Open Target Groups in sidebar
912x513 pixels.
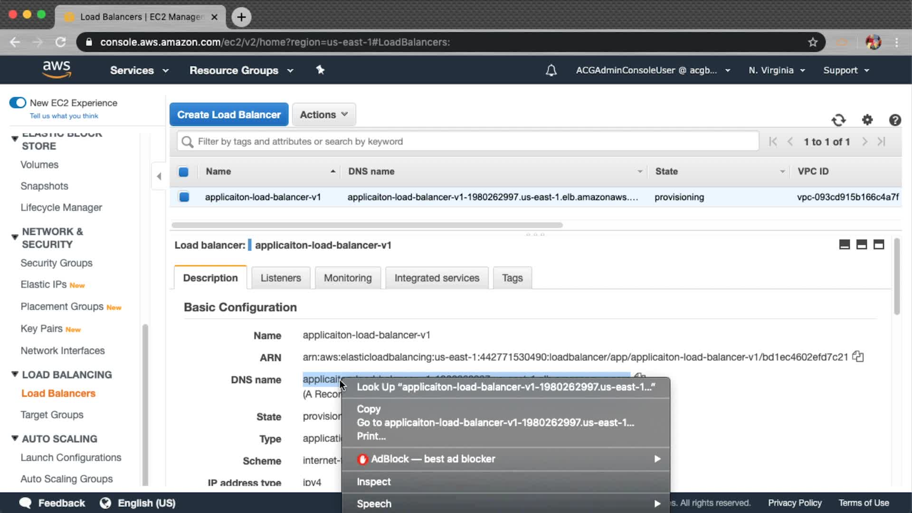point(52,415)
